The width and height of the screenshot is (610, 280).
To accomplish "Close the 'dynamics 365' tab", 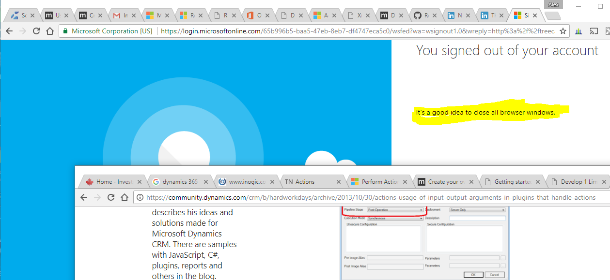I will point(206,182).
